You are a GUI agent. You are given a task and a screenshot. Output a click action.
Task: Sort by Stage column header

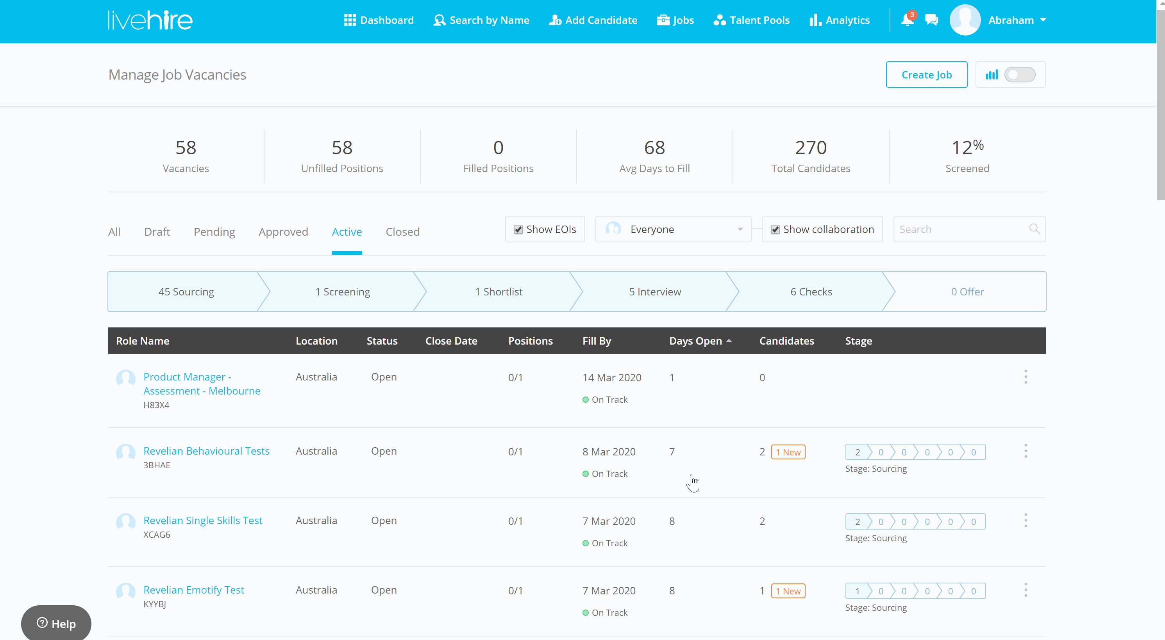858,341
